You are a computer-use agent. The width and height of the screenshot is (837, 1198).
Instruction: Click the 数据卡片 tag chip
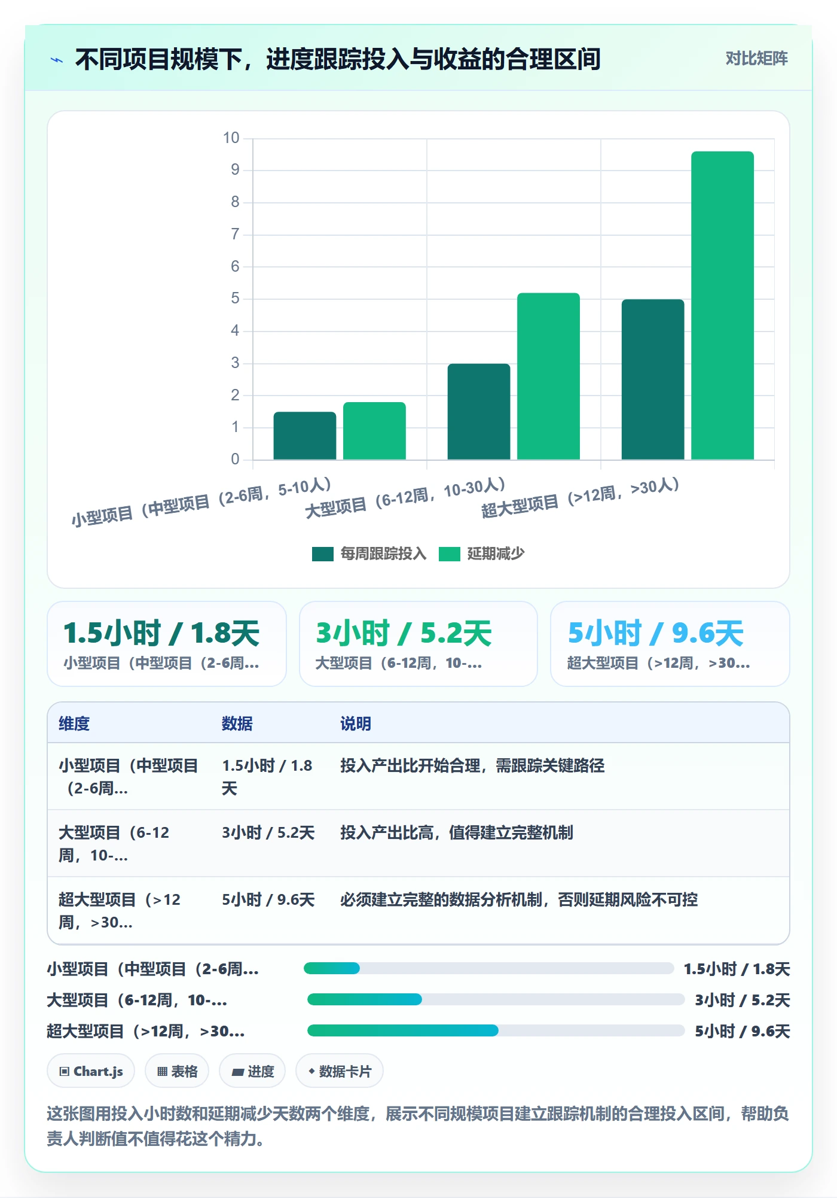[x=340, y=1071]
